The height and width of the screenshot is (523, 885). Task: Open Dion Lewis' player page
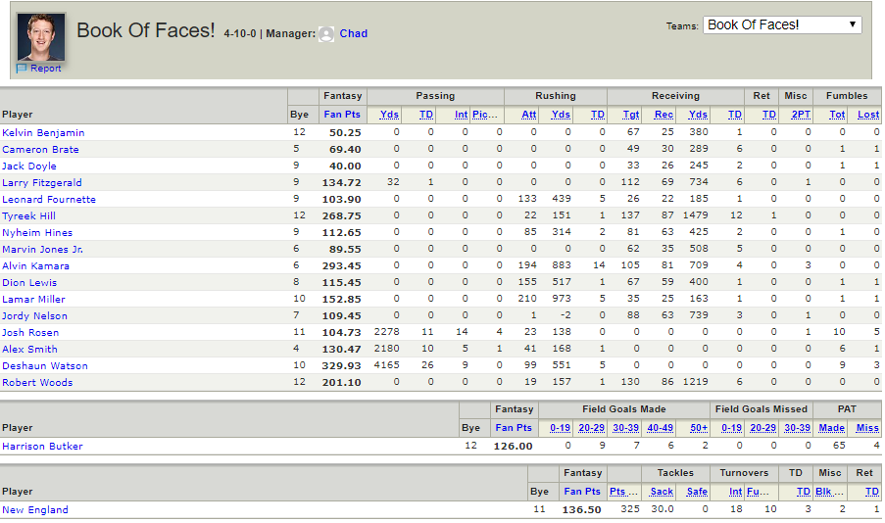tap(29, 283)
